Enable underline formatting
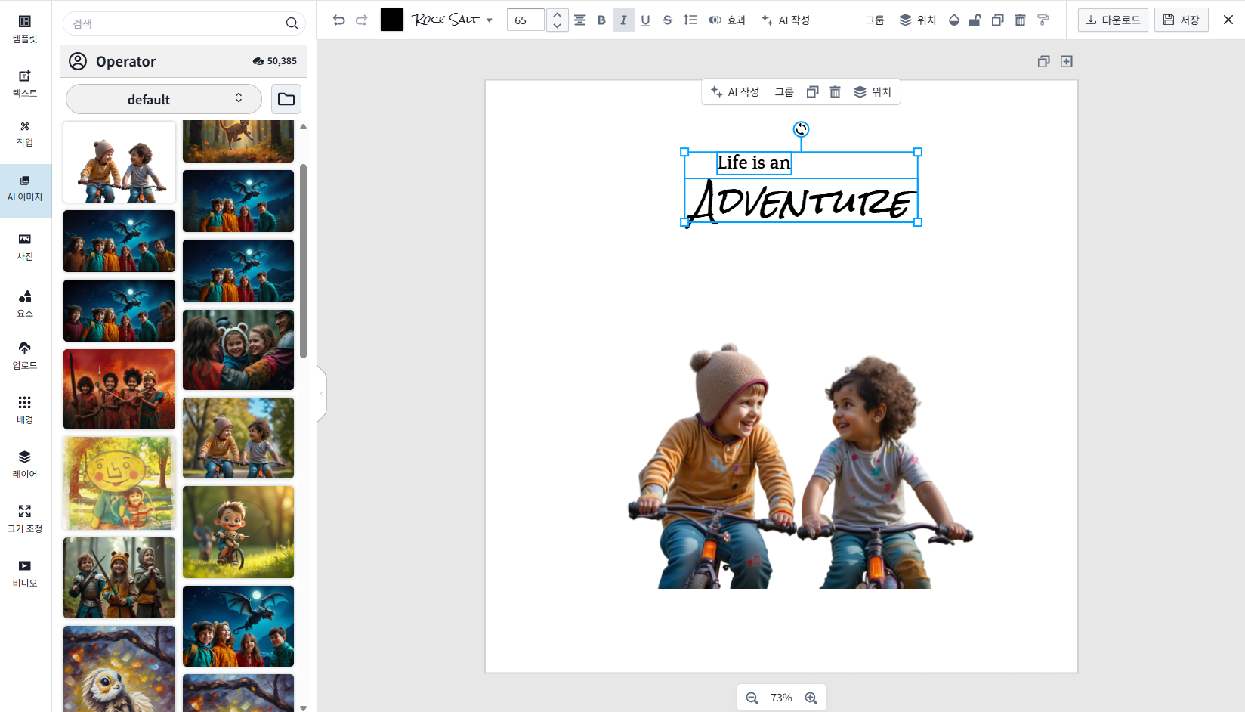The height and width of the screenshot is (712, 1245). (x=645, y=20)
